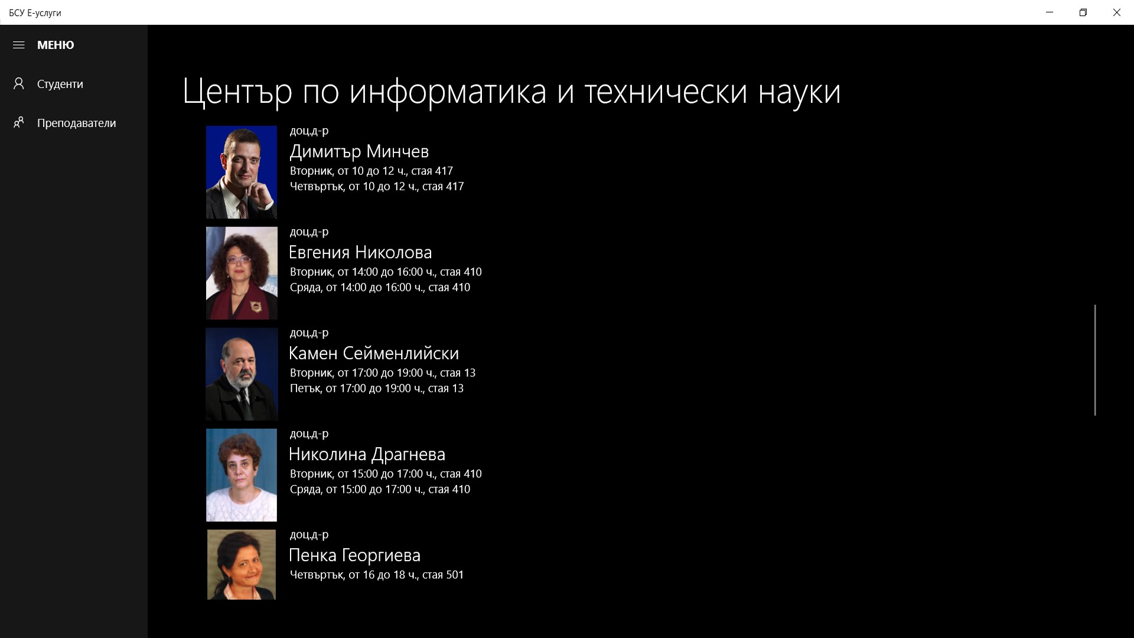This screenshot has width=1134, height=638.
Task: Open Димитър Минчев name entry
Action: coord(359,151)
